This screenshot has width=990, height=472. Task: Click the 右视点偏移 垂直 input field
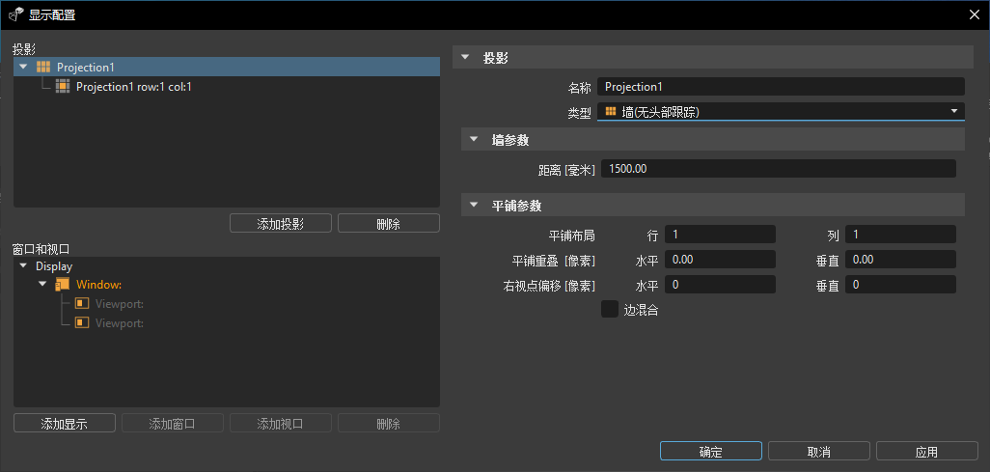pos(900,285)
